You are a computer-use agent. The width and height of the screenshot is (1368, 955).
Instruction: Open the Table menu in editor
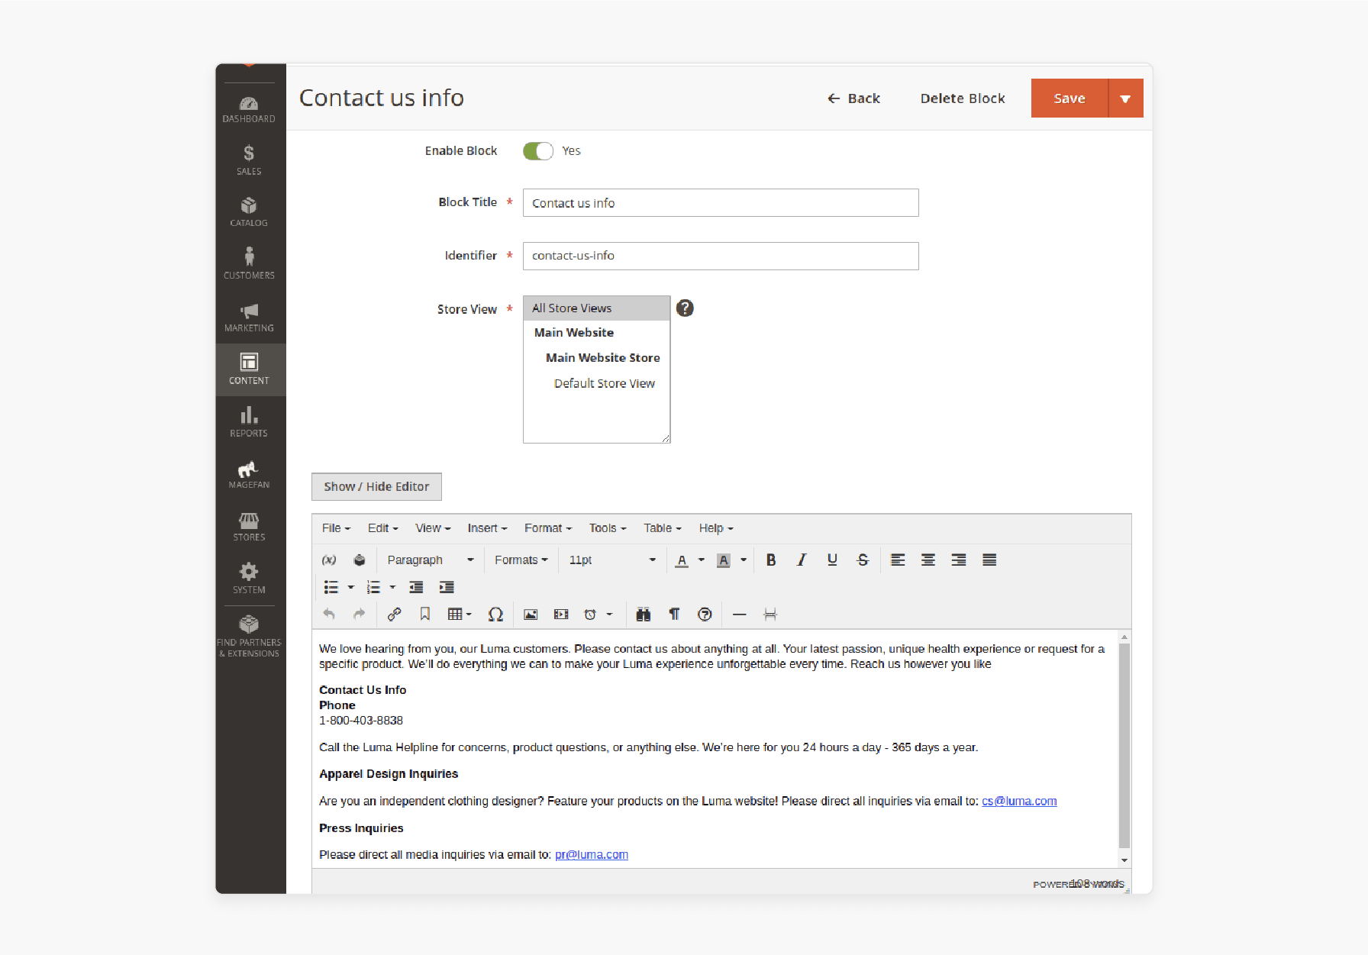(662, 528)
